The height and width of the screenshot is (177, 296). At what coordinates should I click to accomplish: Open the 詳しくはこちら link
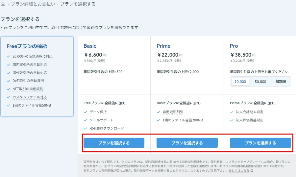pos(239,170)
